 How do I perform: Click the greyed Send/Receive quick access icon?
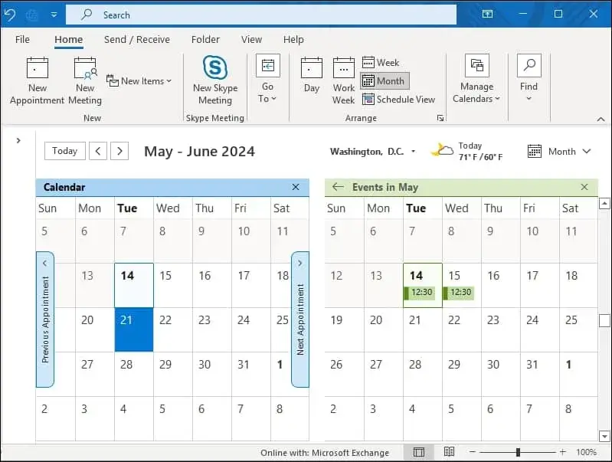tap(32, 15)
